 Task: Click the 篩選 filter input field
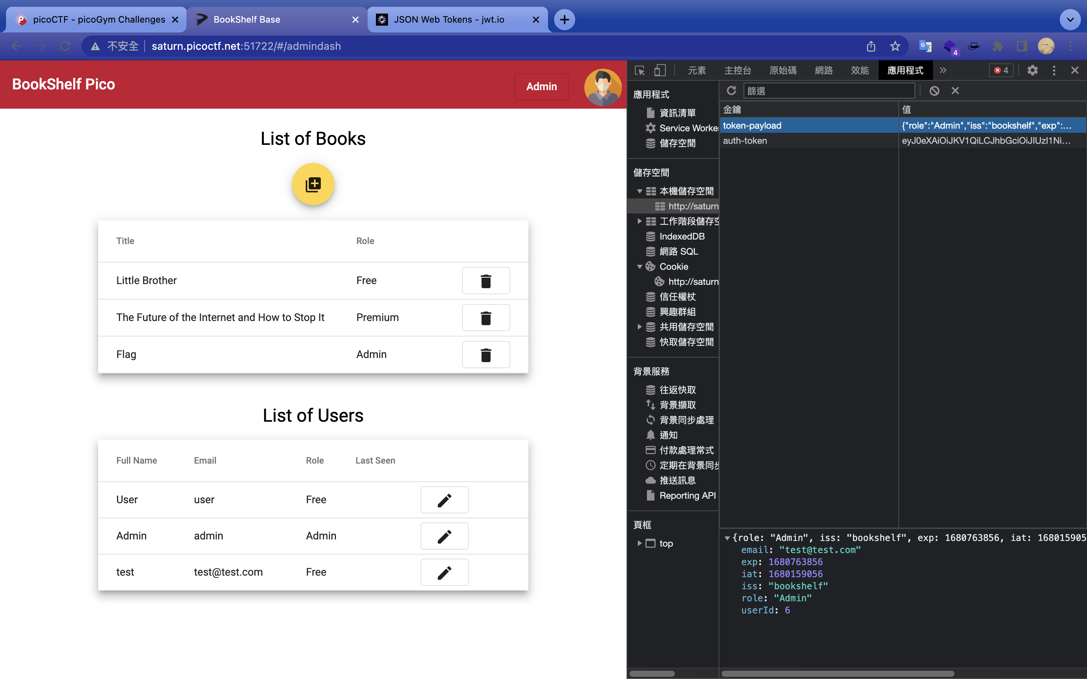[829, 91]
